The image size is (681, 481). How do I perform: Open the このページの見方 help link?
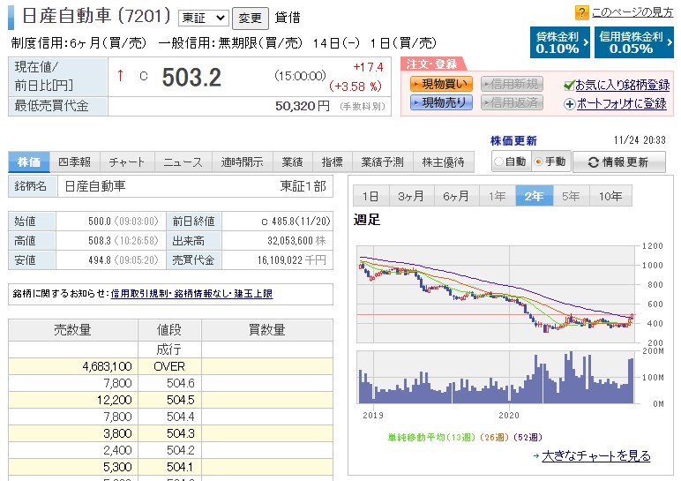pyautogui.click(x=632, y=12)
